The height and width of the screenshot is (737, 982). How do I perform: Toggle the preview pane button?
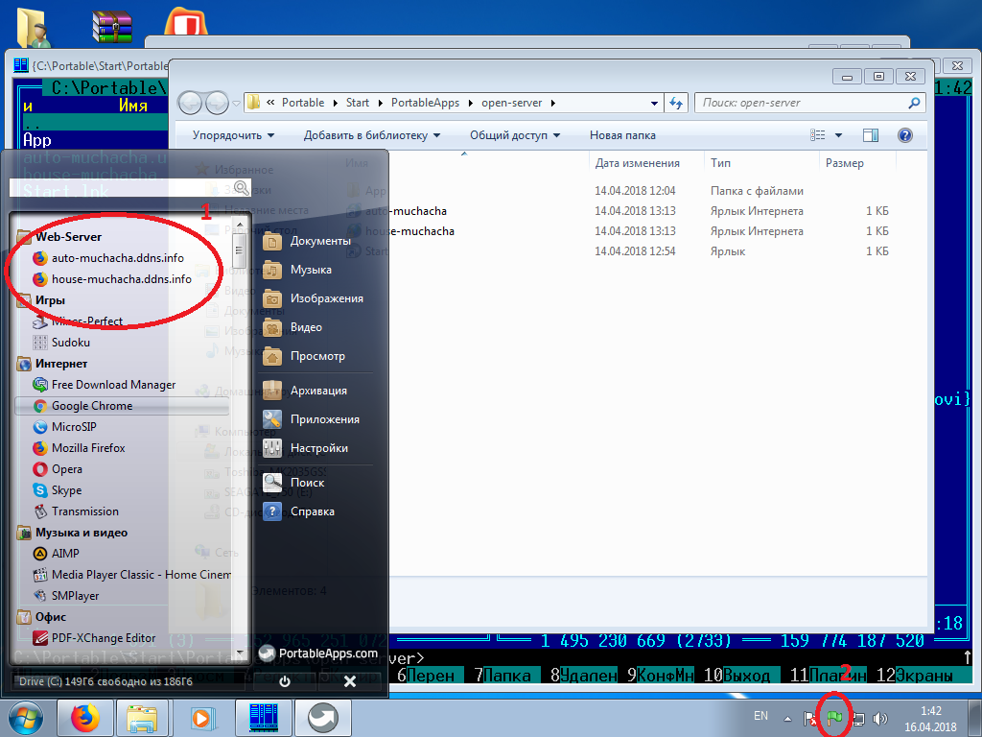coord(870,135)
